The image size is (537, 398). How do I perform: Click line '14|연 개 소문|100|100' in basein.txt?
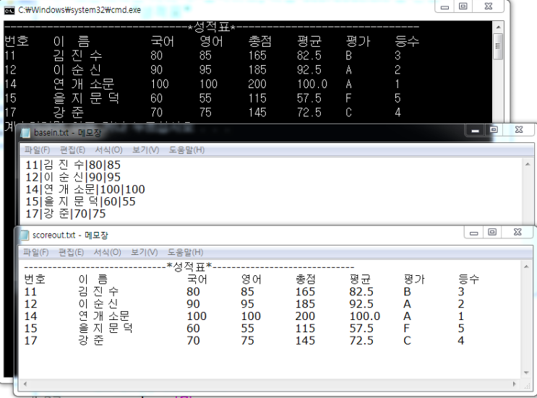(x=85, y=189)
